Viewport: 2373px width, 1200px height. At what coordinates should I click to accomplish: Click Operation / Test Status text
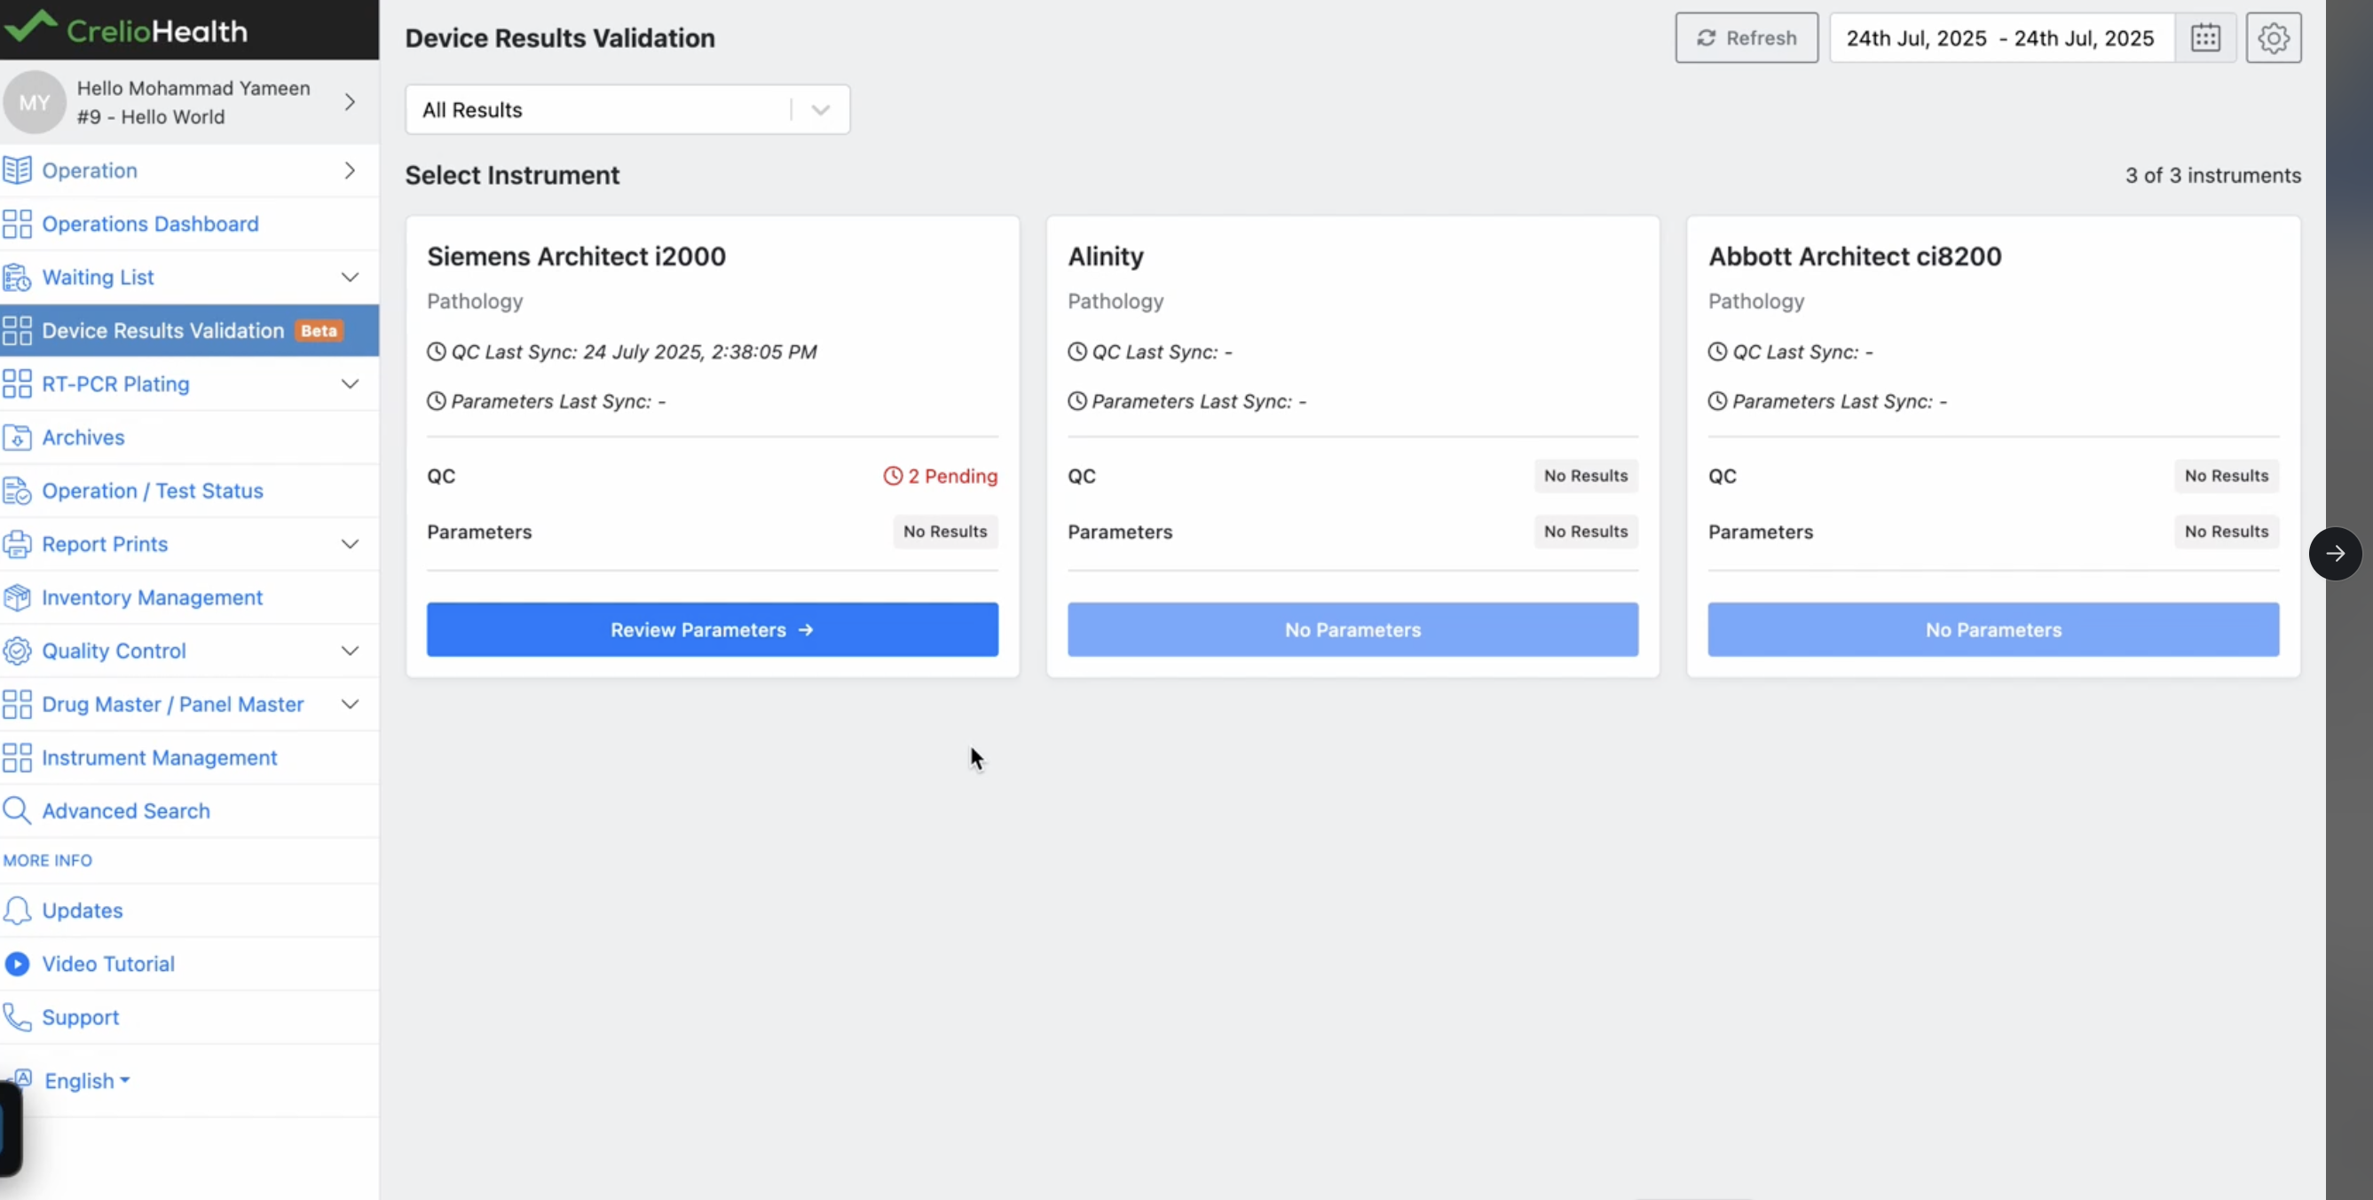click(153, 491)
